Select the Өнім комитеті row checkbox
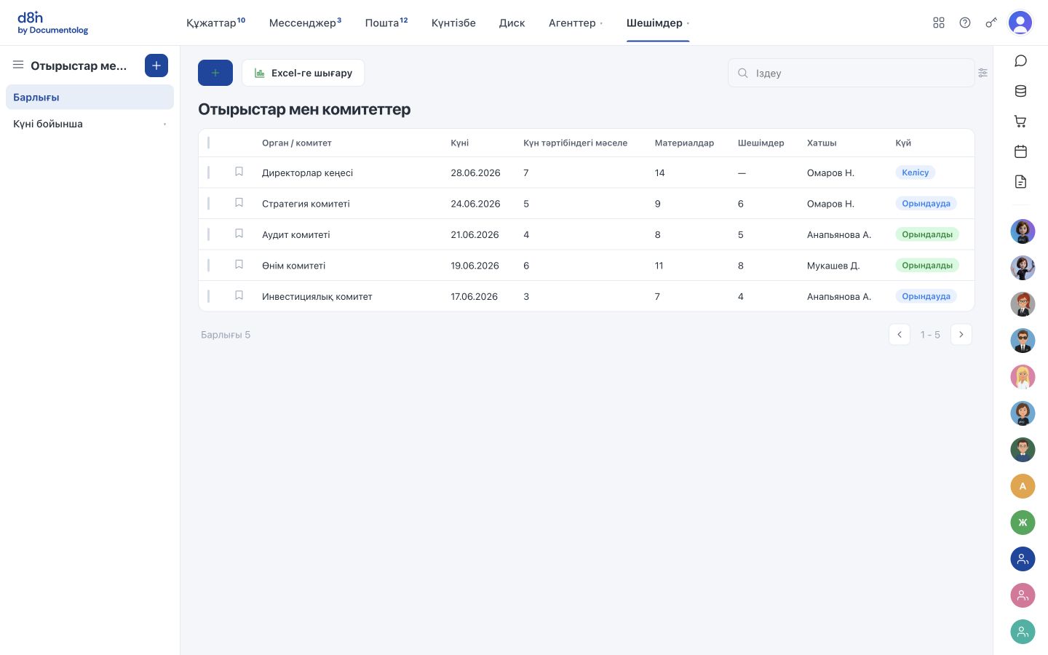 pos(209,266)
